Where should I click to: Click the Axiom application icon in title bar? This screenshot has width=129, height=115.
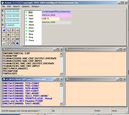tap(2, 3)
